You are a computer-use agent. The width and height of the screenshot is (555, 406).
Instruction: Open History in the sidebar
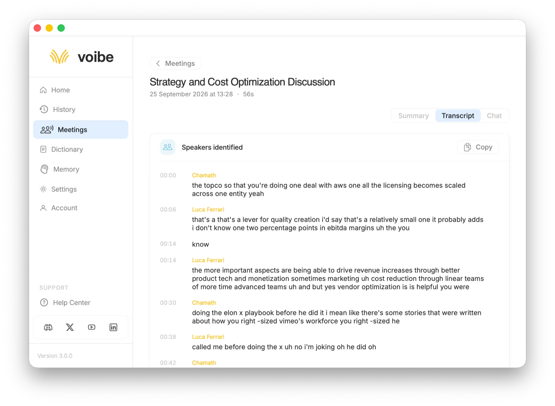81,110
